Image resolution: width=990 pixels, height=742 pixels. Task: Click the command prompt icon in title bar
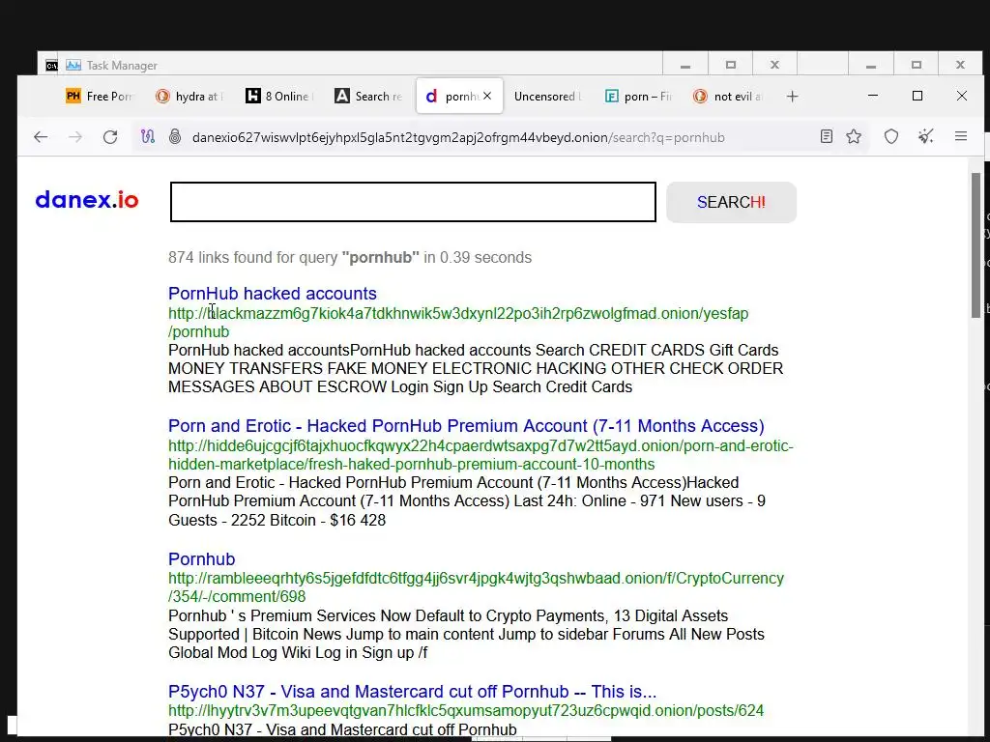tap(52, 66)
